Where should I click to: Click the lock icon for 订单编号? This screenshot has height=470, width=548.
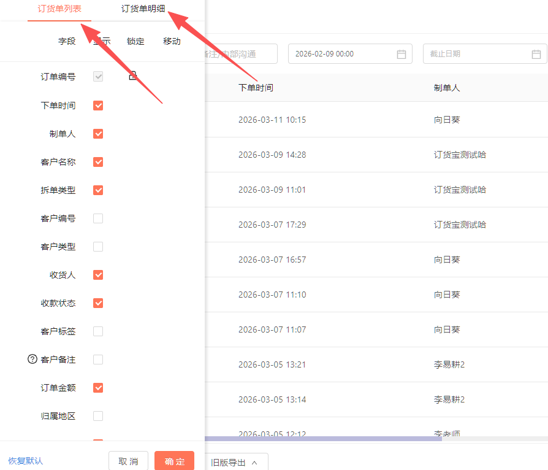point(133,75)
